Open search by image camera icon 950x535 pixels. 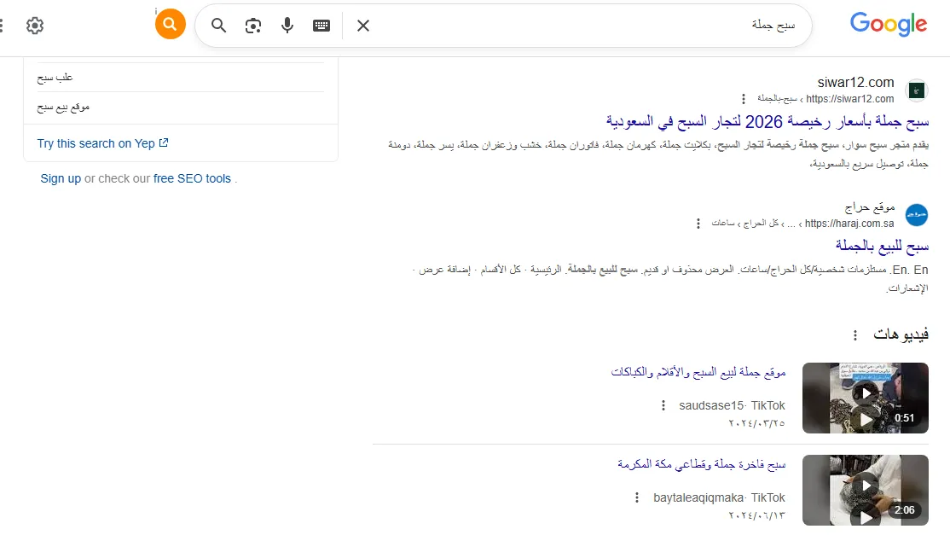point(253,26)
